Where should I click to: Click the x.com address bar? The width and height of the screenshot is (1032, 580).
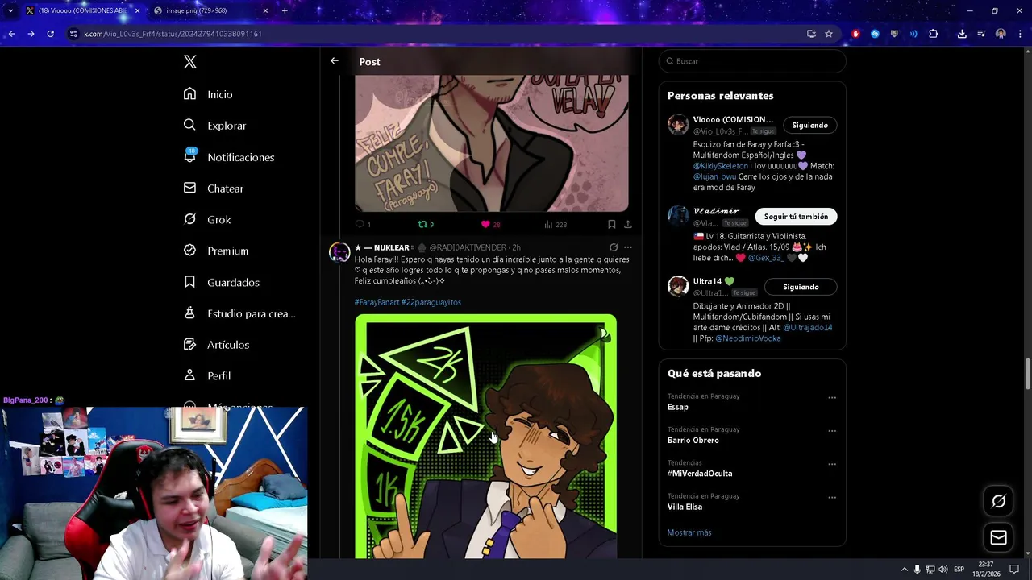[435, 34]
